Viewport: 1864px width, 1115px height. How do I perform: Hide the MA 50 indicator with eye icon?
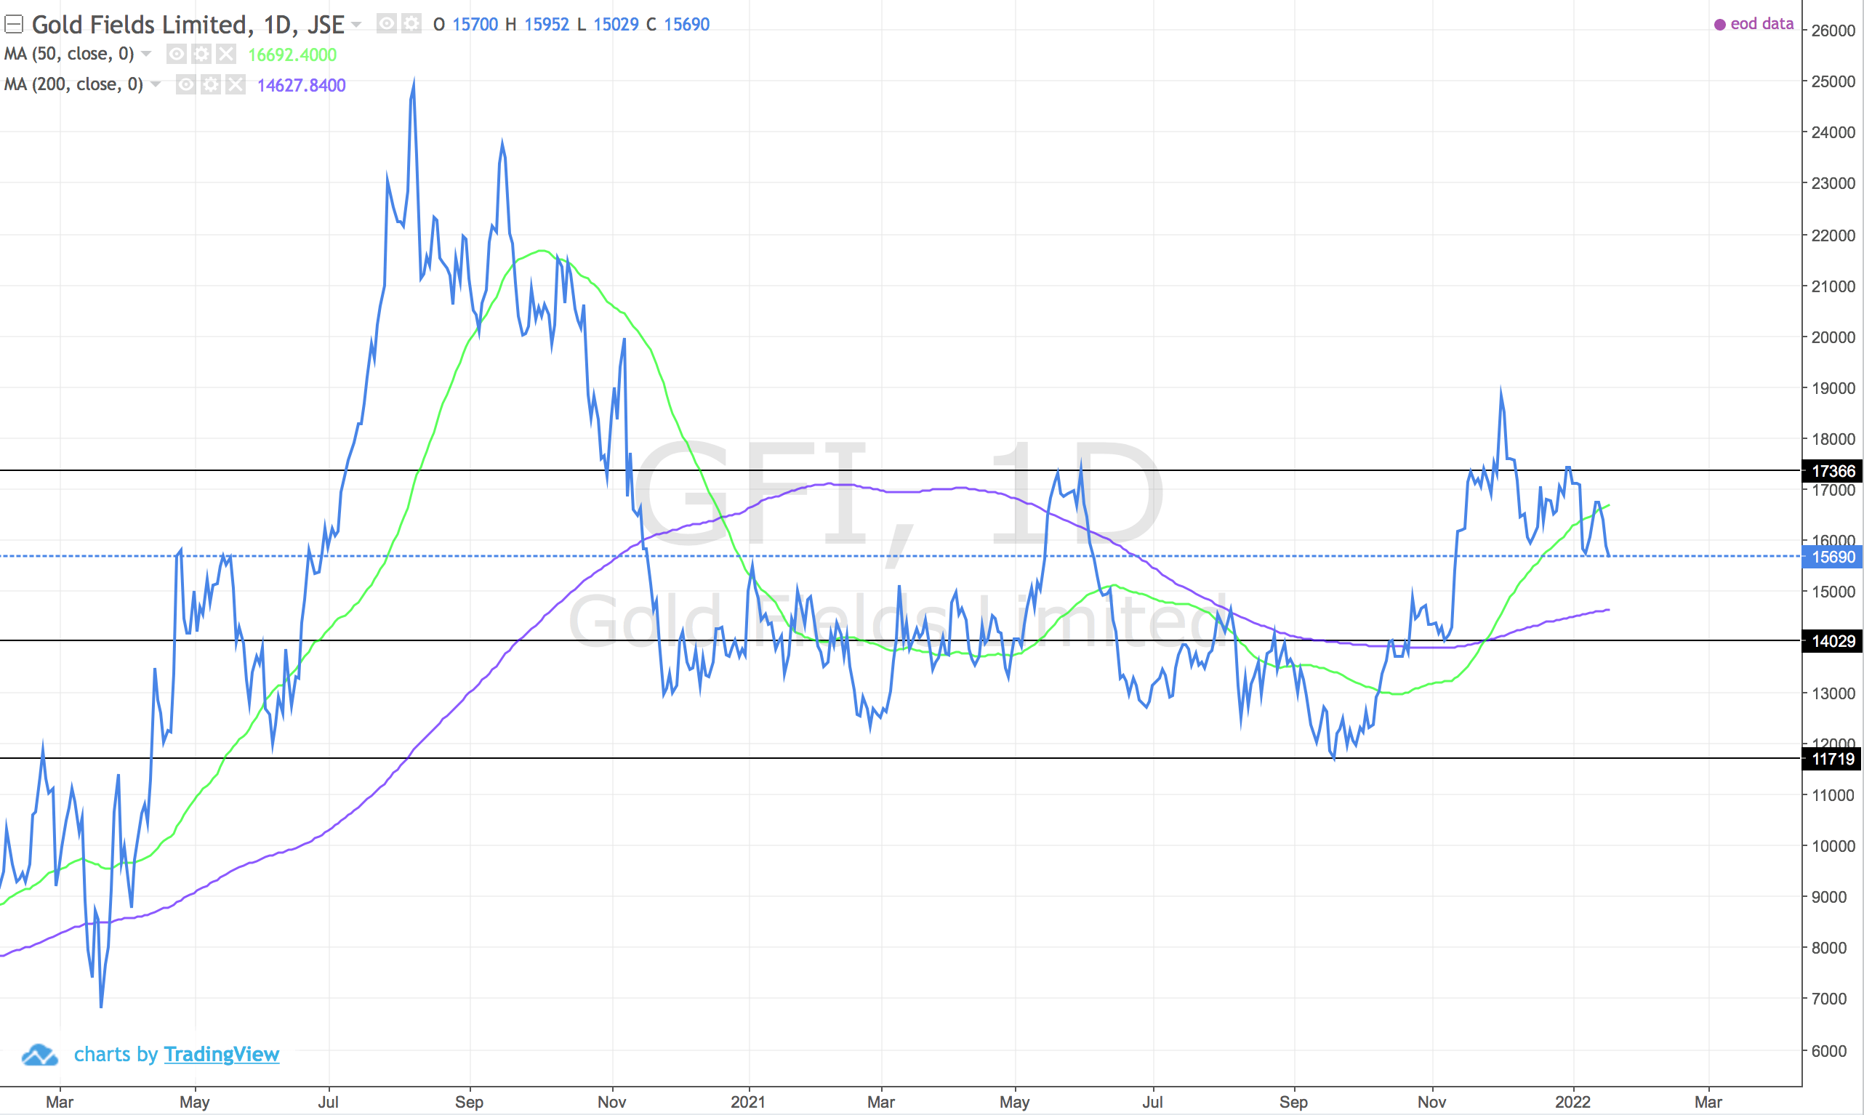click(x=176, y=54)
